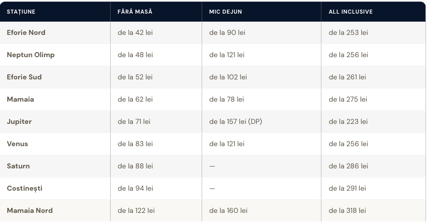This screenshot has height=224, width=427.
Task: Select the Saturn resort name
Action: [x=18, y=166]
